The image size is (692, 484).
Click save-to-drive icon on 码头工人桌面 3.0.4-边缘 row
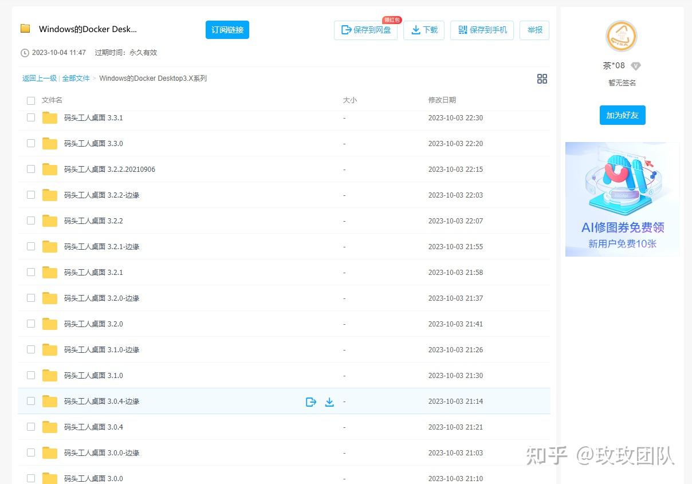(311, 402)
